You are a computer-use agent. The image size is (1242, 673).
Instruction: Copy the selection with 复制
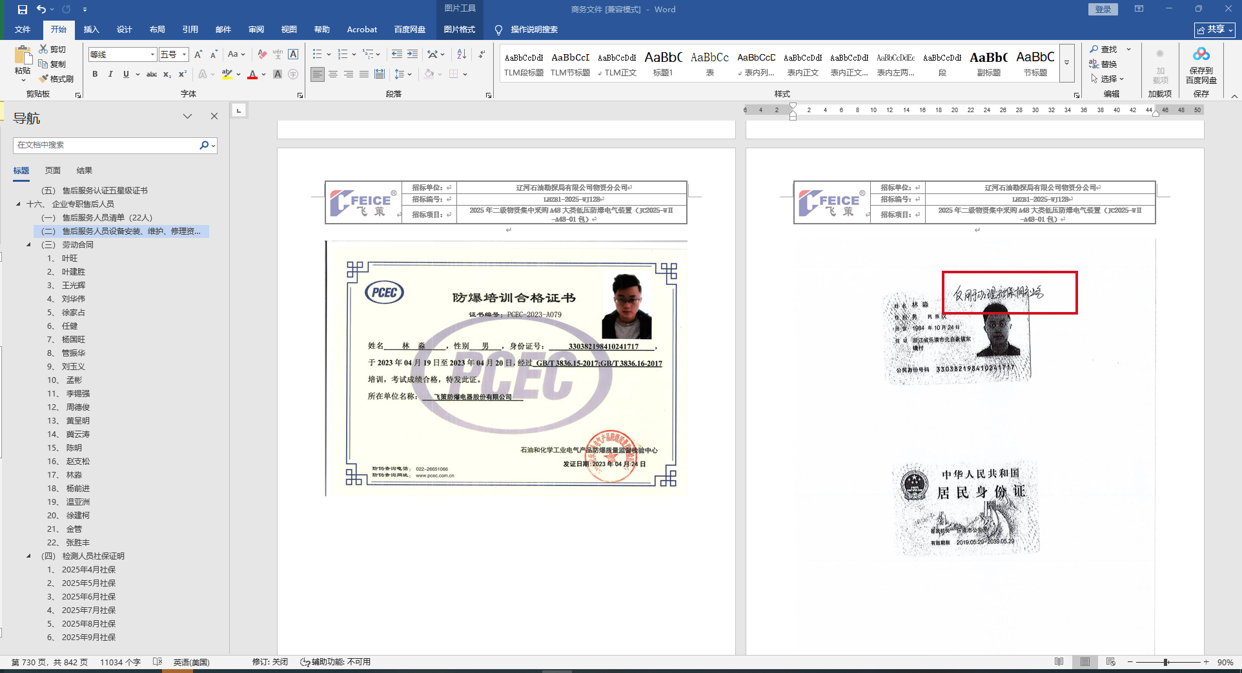pos(52,64)
